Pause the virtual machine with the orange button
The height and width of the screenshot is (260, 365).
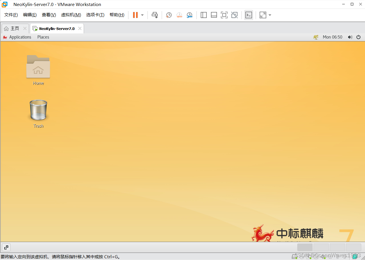(135, 15)
